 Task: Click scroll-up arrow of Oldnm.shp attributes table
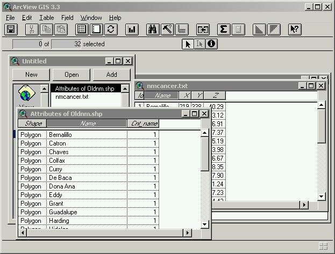205,133
